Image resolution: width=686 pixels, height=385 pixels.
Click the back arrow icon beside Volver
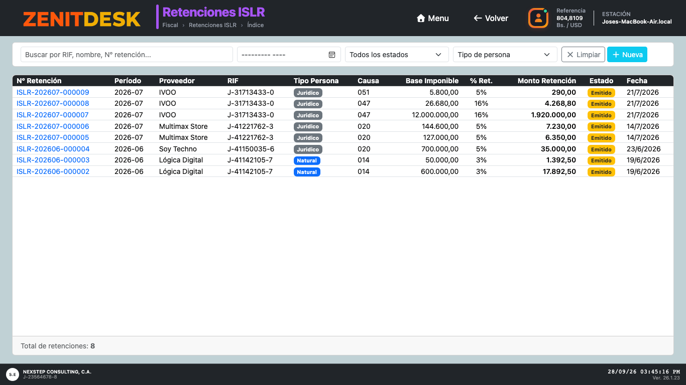coord(478,18)
